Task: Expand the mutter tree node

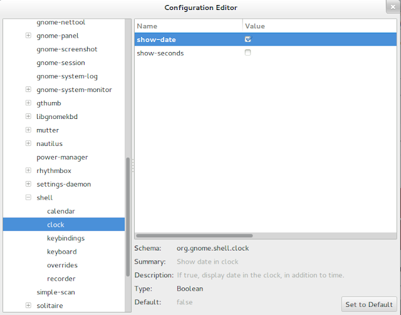Action: pyautogui.click(x=28, y=130)
